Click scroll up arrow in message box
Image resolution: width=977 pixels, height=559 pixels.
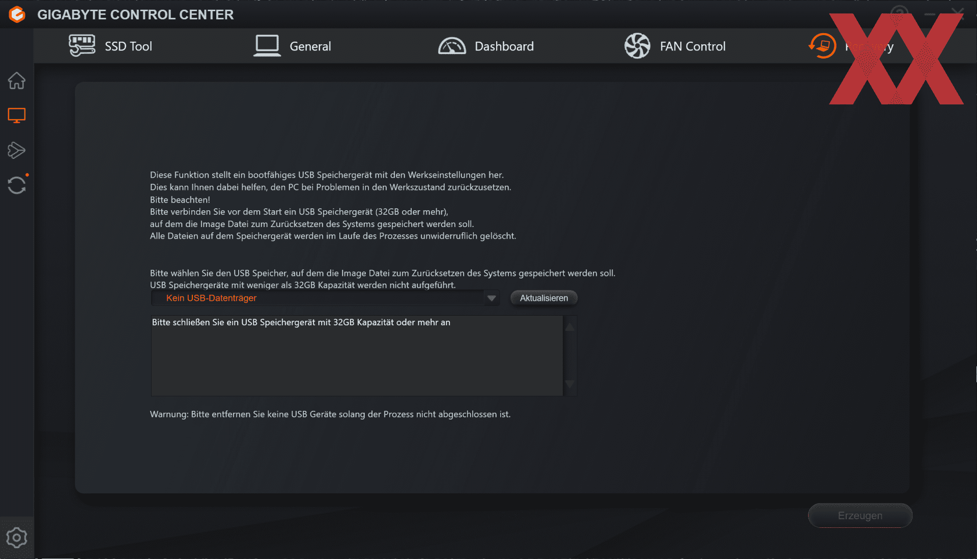[570, 326]
